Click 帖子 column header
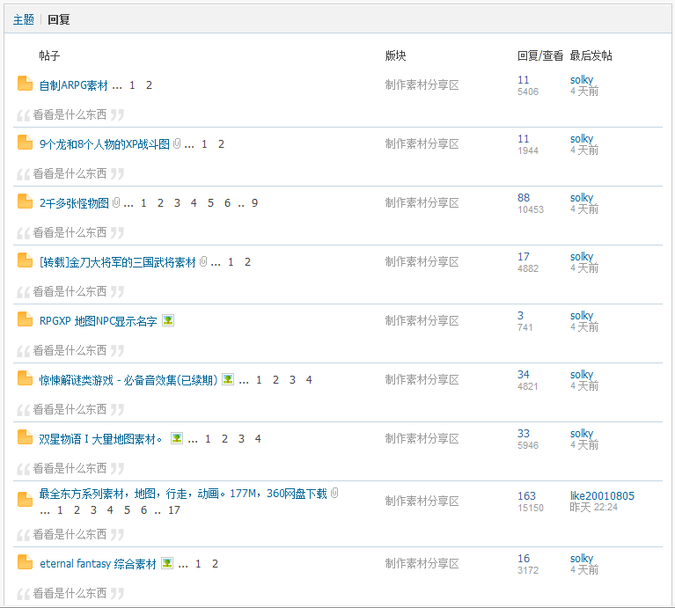Image resolution: width=675 pixels, height=608 pixels. click(x=49, y=55)
